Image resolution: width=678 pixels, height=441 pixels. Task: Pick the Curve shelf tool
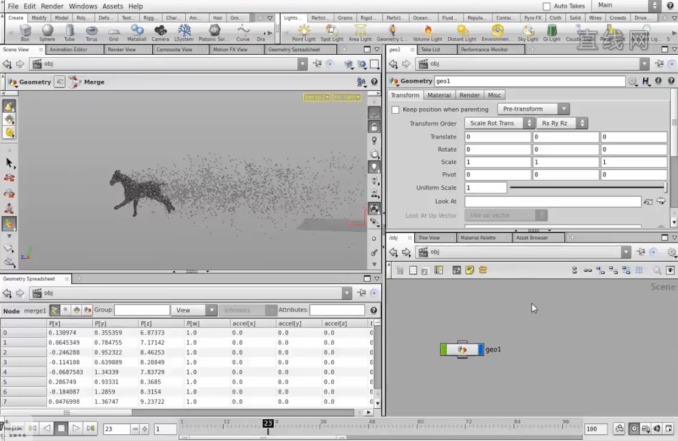[243, 32]
